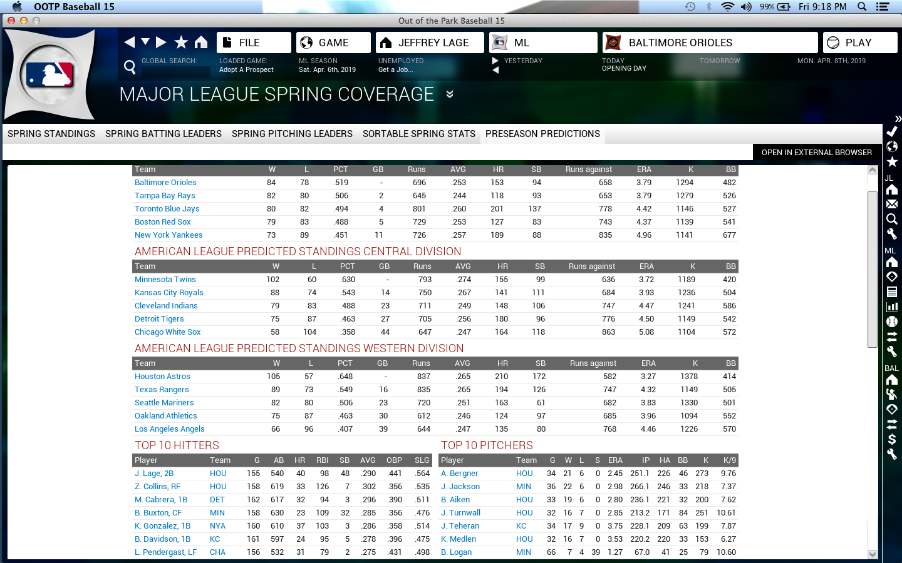Go to previous day arrow below Yesterday

pyautogui.click(x=495, y=70)
